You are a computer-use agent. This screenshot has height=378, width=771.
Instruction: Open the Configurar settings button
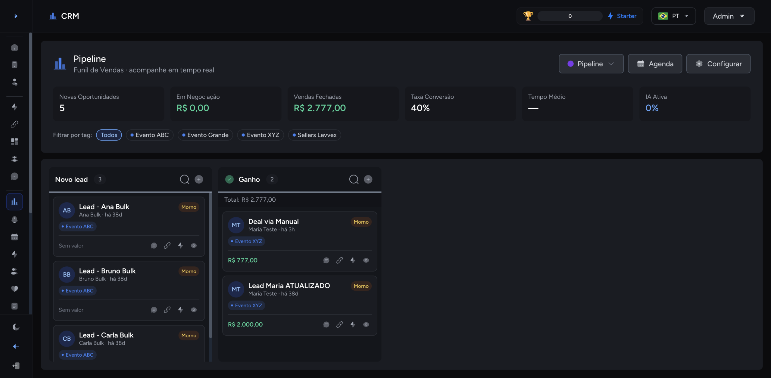pyautogui.click(x=718, y=64)
